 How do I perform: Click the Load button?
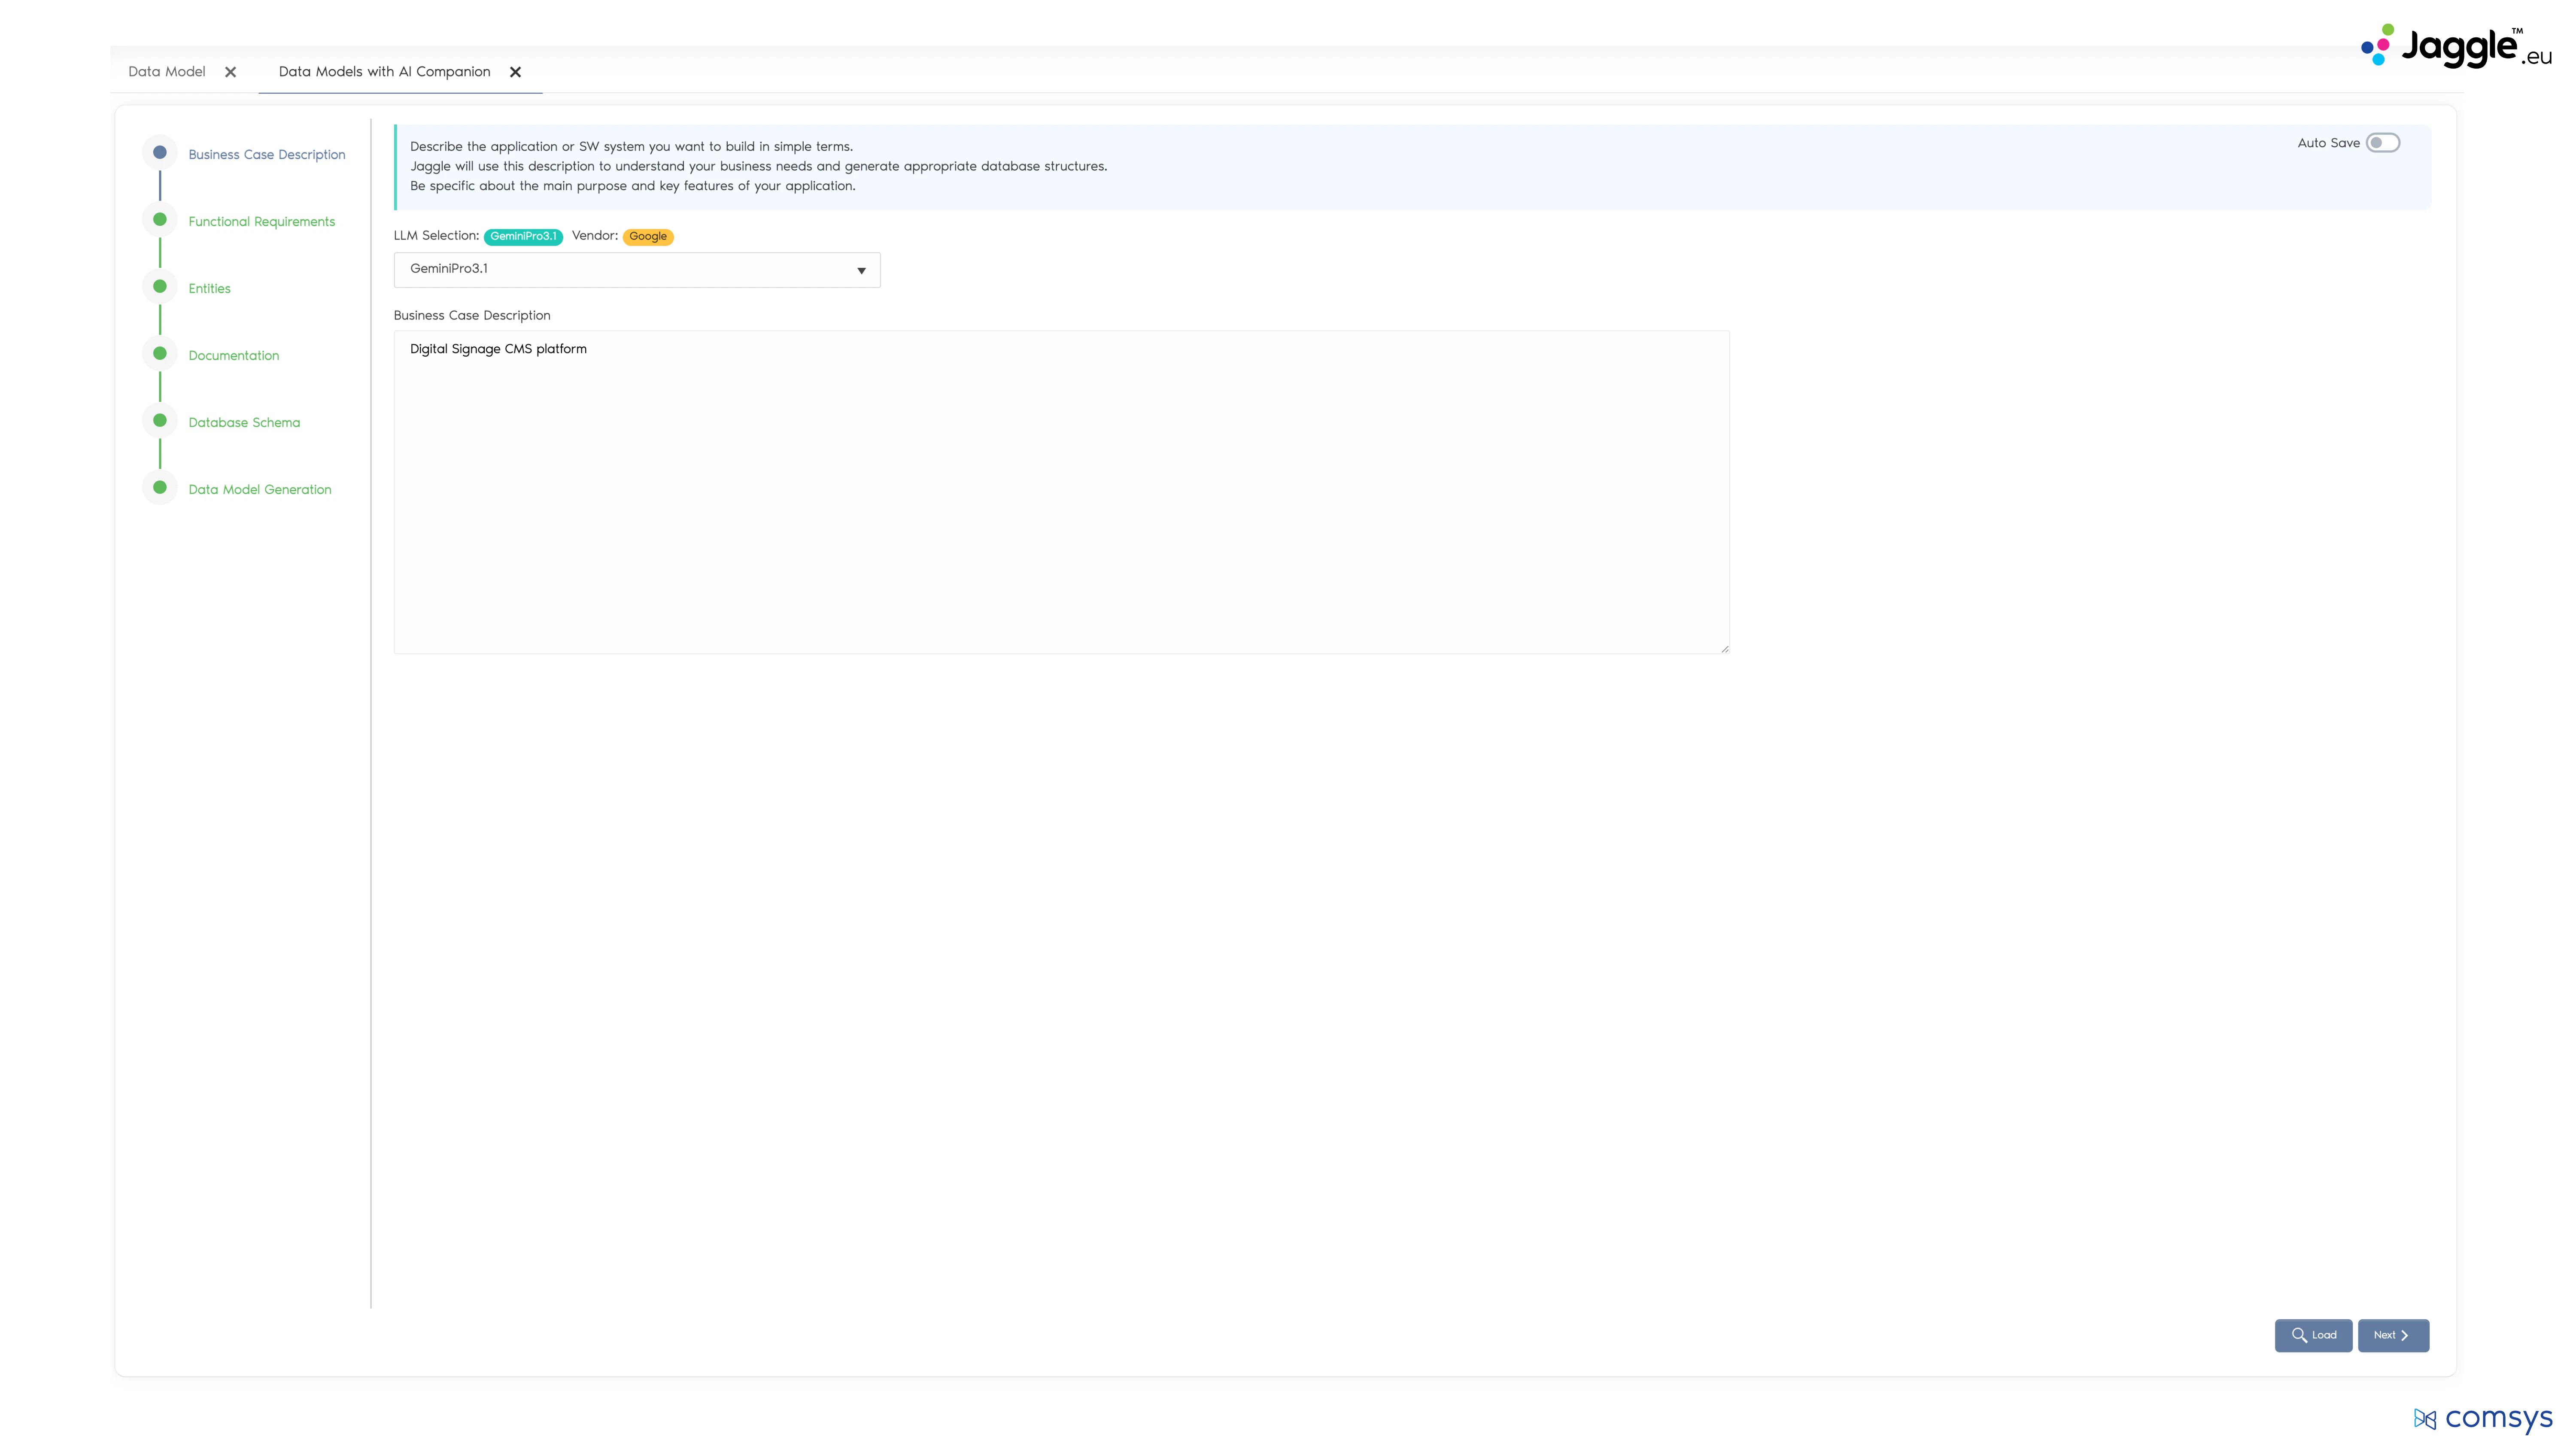click(x=2313, y=1335)
